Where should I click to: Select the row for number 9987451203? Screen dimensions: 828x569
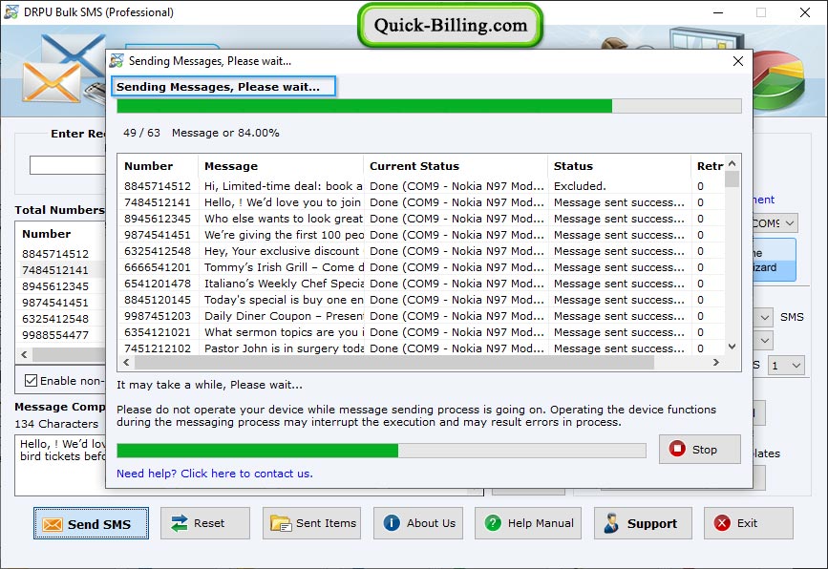[422, 316]
